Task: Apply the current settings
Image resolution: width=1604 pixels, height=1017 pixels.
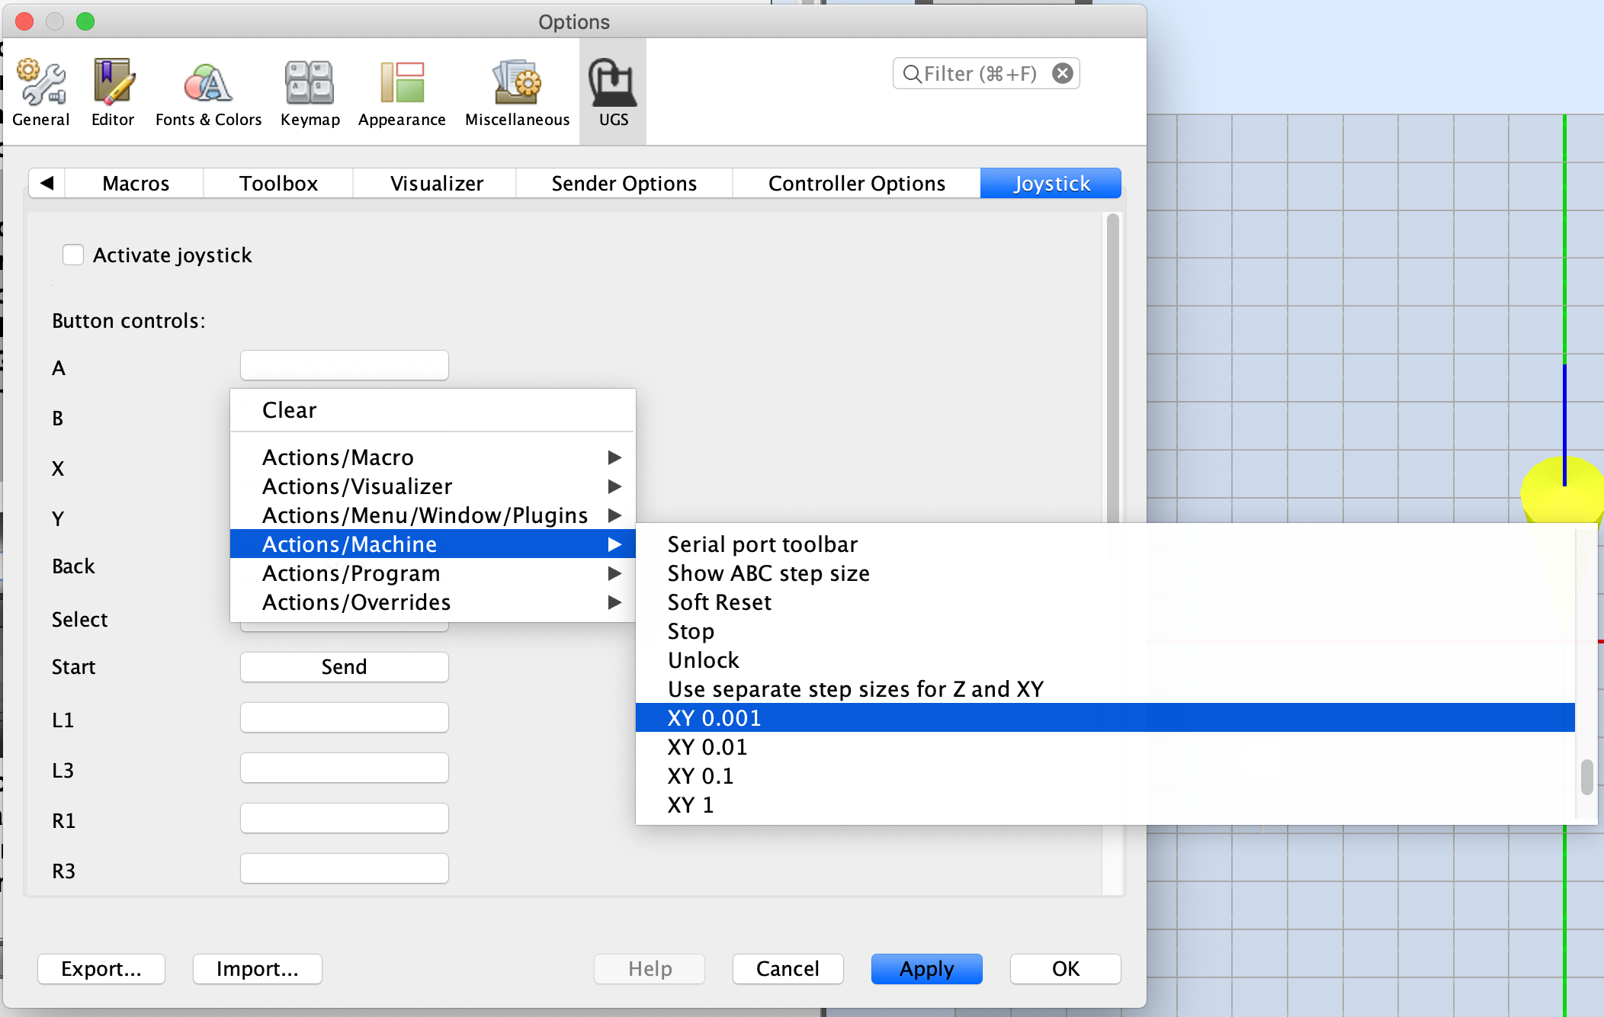Action: (926, 969)
